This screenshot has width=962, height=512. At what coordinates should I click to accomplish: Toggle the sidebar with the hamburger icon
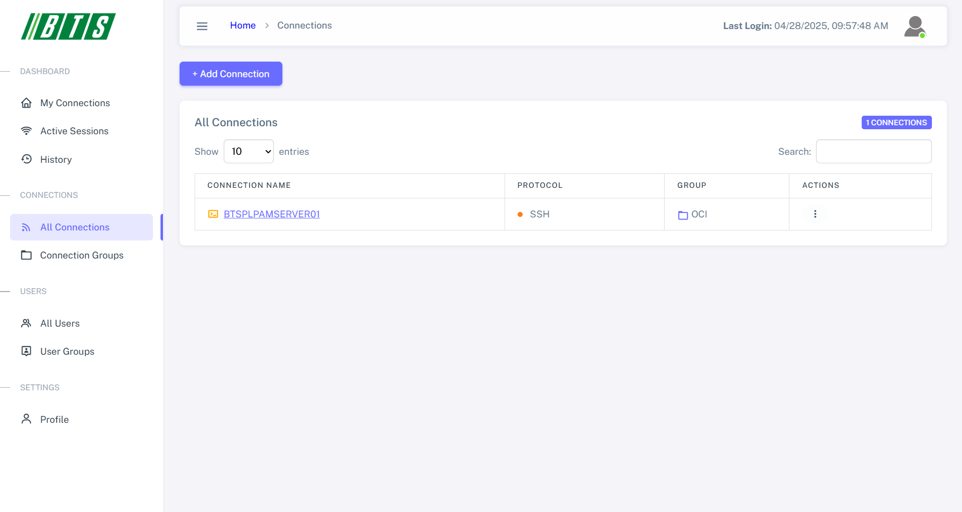pos(202,26)
